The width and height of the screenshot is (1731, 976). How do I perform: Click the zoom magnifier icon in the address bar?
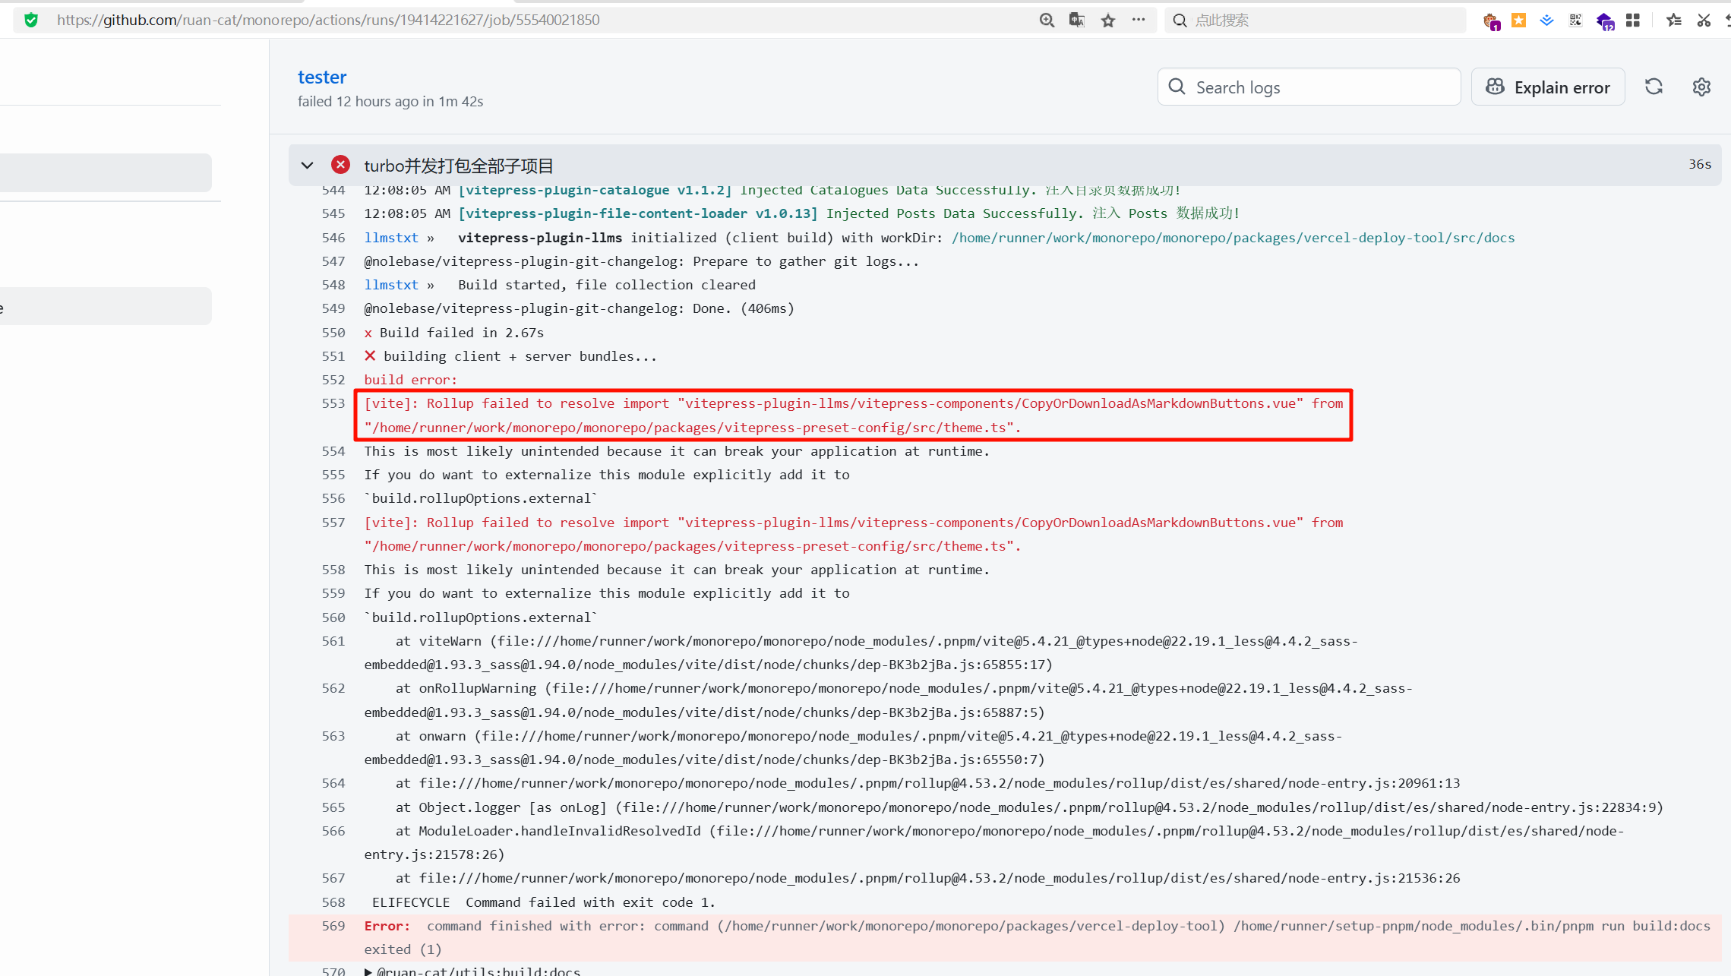click(1047, 20)
